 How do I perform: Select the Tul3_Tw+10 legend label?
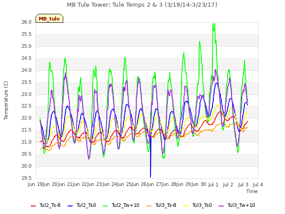241,205
